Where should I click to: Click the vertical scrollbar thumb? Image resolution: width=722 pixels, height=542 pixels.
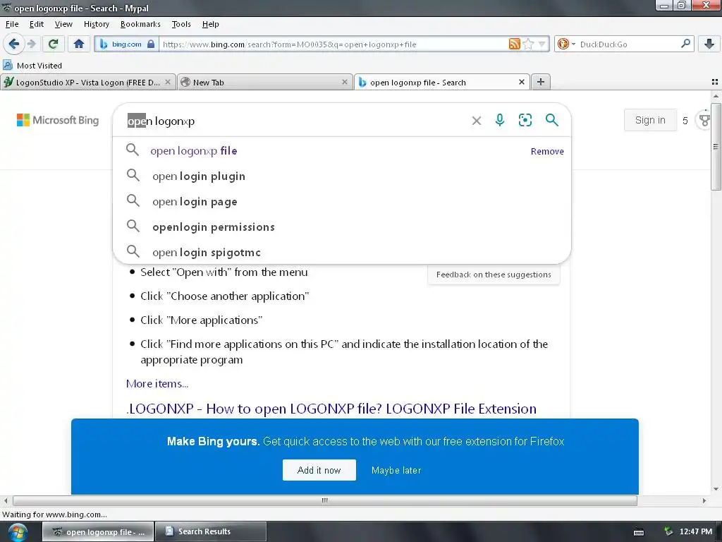click(716, 147)
